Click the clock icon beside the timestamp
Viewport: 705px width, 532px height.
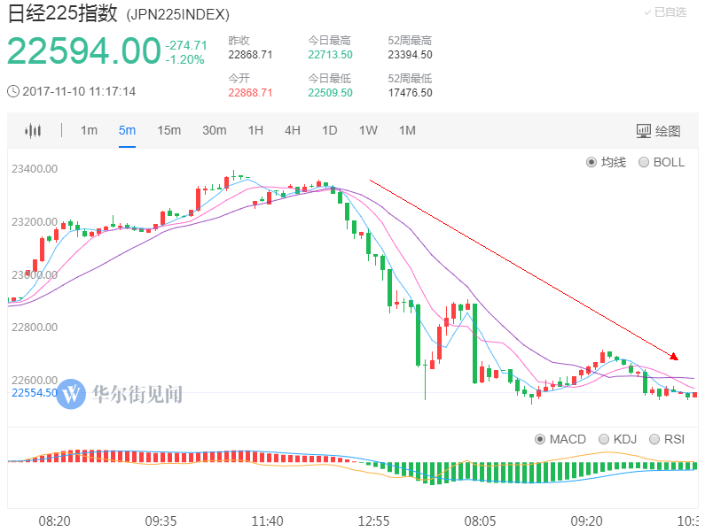13,91
